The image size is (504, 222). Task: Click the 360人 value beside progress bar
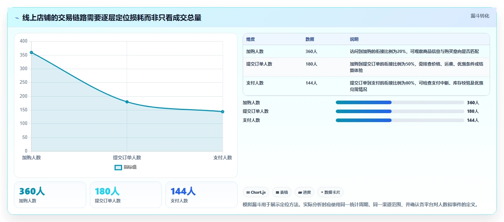473,103
